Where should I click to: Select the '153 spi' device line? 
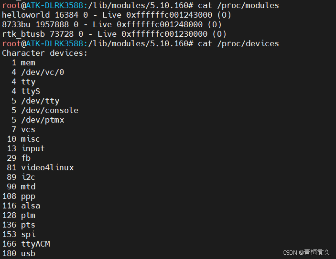[19, 234]
